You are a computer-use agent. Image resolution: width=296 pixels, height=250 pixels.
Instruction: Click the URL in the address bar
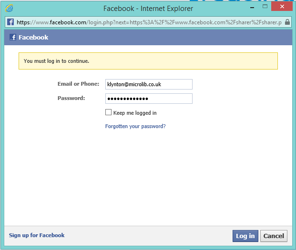pyautogui.click(x=148, y=22)
